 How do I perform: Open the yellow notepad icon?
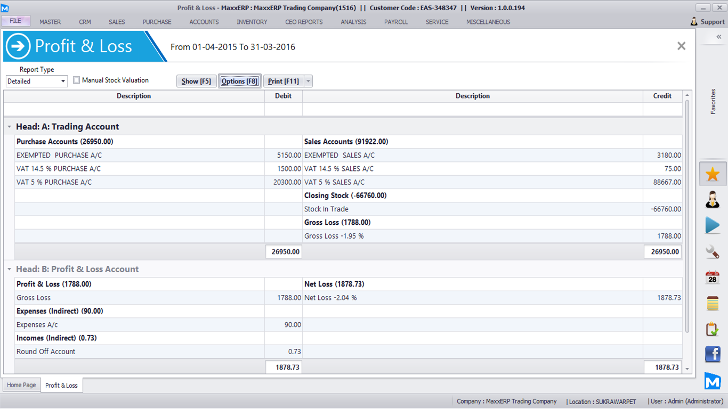(x=713, y=304)
